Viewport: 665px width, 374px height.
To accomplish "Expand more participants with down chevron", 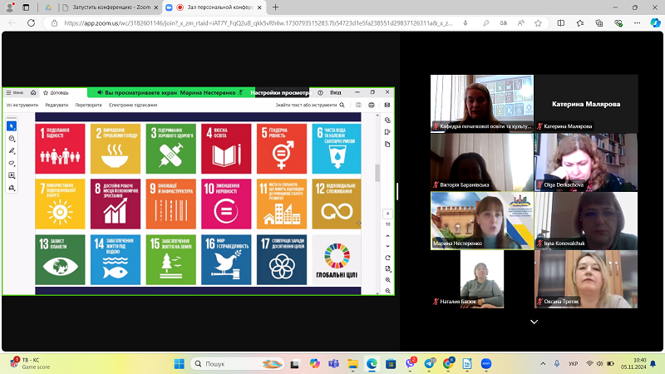I will (x=534, y=322).
